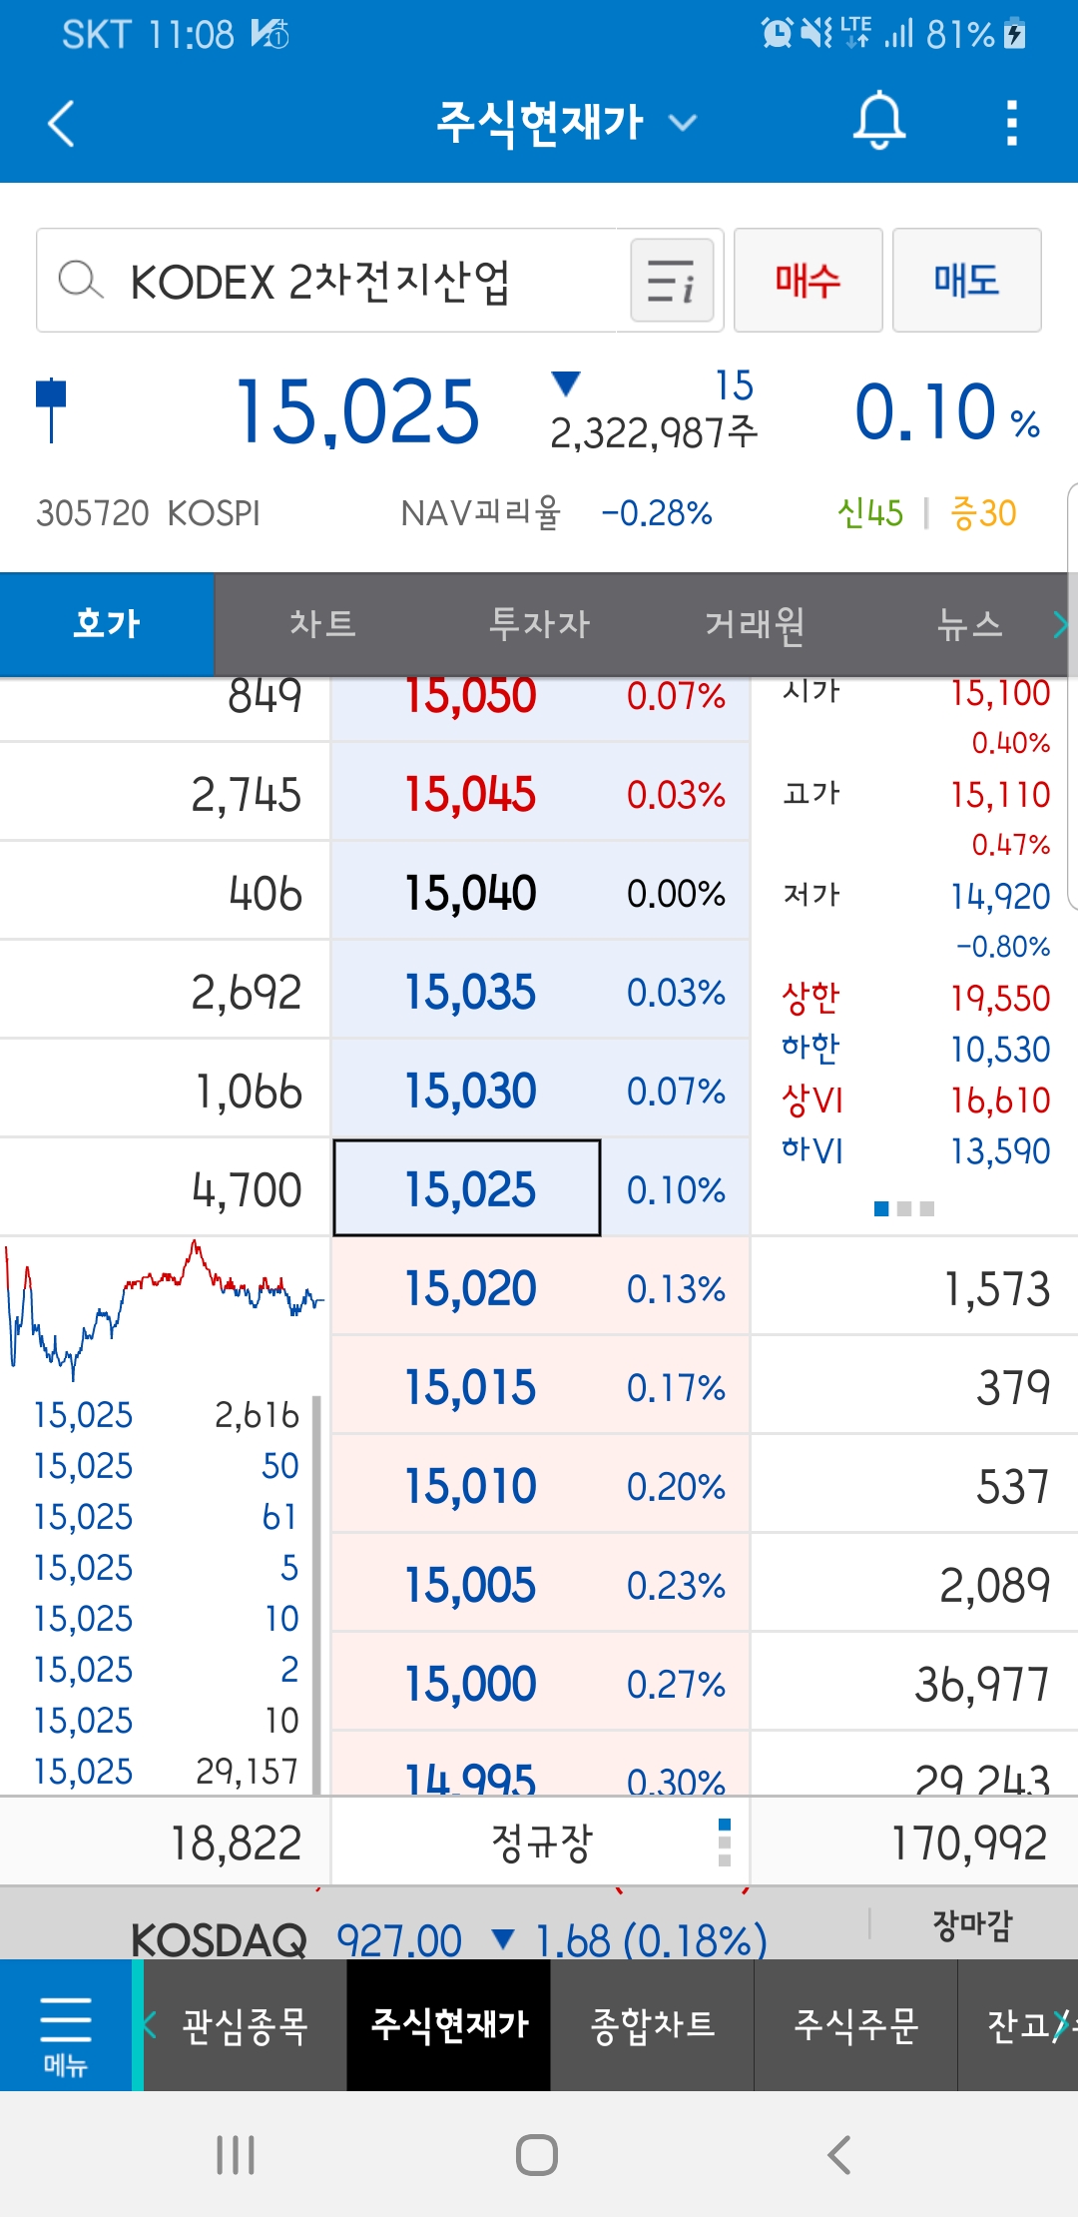This screenshot has height=2217, width=1078.
Task: Open 종합차트 in bottom bar
Action: (x=653, y=2025)
